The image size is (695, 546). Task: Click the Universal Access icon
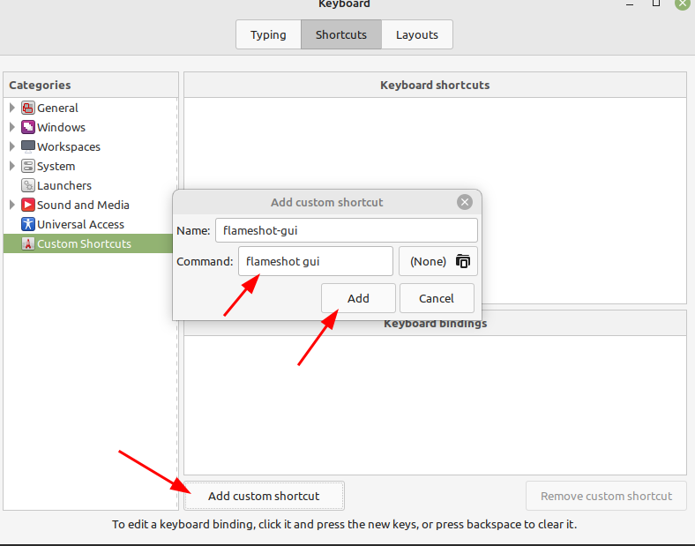(x=27, y=224)
